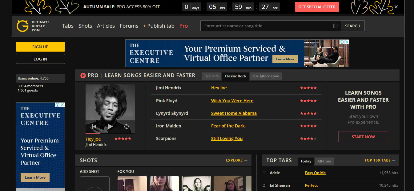Click the star rating for Sweet Home Alabama
Screen dimensions: 414x191
click(308, 113)
